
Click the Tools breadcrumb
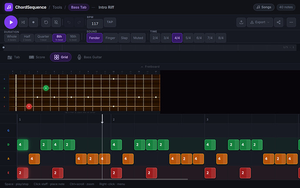[x=57, y=7]
